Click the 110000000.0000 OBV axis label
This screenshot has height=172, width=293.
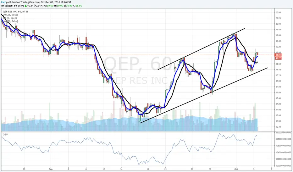pos(283,133)
